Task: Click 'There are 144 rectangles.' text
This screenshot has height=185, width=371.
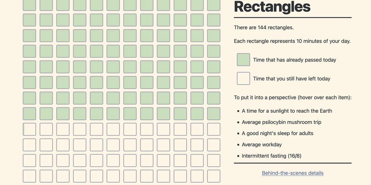Action: pyautogui.click(x=264, y=27)
